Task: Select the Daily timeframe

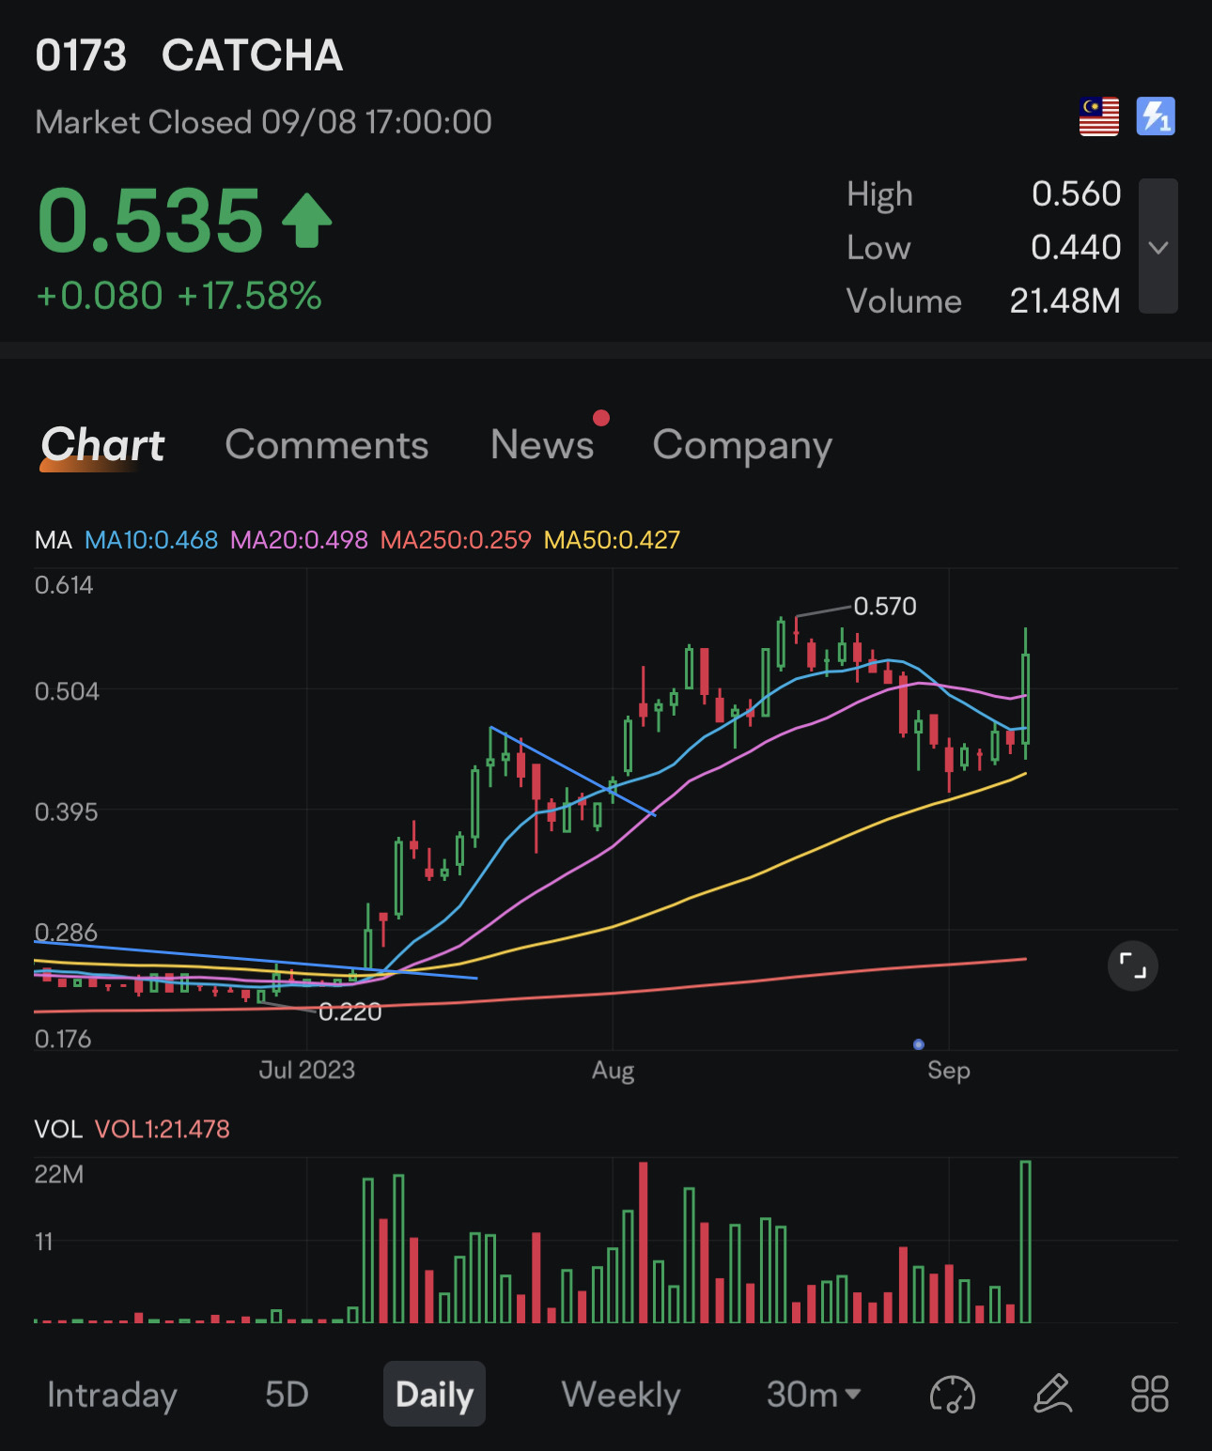Action: (x=434, y=1394)
